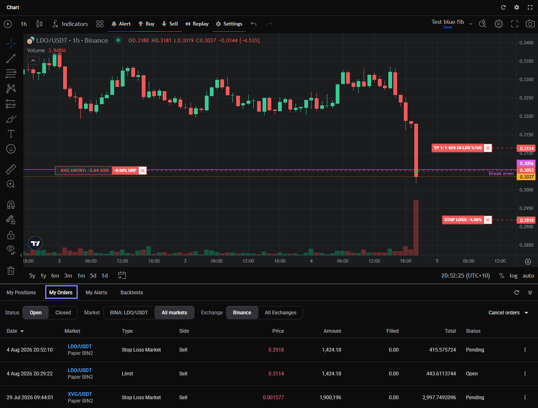Open the Indicators dialog
Screen dimensions: 538x408
click(70, 24)
